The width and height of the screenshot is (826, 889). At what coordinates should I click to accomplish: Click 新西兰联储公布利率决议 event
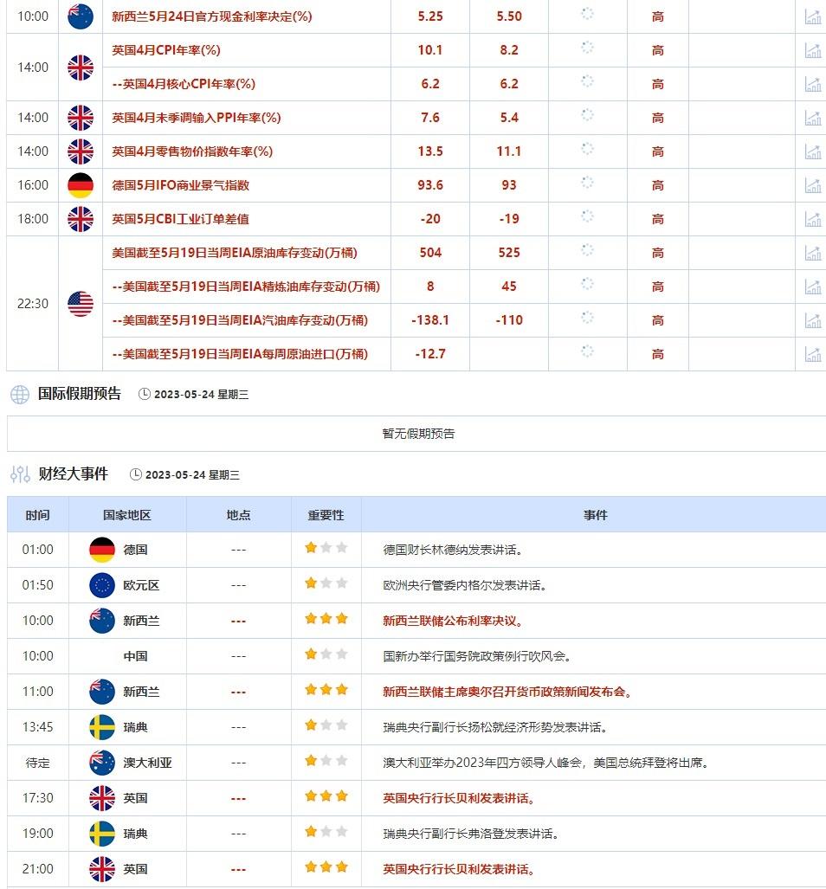click(453, 621)
